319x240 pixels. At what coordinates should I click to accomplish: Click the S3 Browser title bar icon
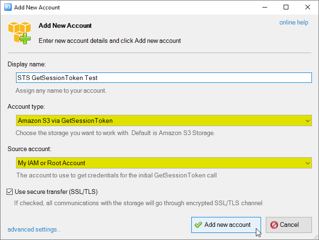click(8, 7)
